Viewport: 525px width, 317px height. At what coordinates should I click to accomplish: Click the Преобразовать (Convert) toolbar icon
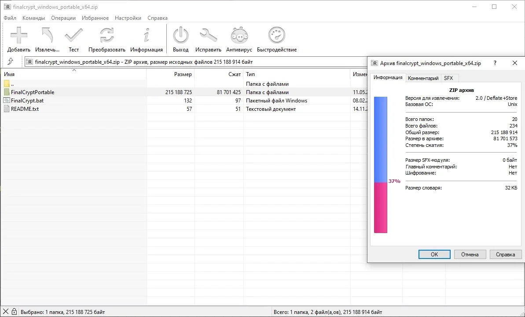point(107,36)
